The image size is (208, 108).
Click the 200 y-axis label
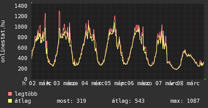click(23, 69)
